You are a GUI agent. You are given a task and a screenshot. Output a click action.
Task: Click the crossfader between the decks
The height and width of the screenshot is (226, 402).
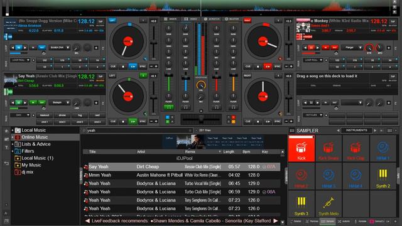coord(201,119)
